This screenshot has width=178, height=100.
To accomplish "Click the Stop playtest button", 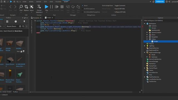I will pos(62,7).
